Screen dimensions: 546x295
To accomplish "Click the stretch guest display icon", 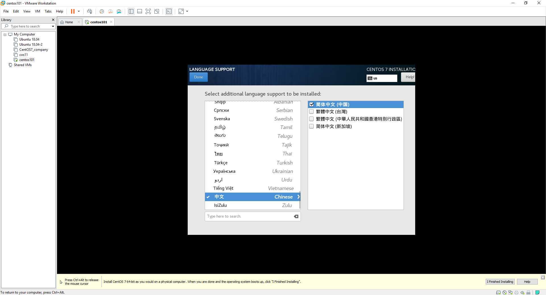I will [181, 11].
